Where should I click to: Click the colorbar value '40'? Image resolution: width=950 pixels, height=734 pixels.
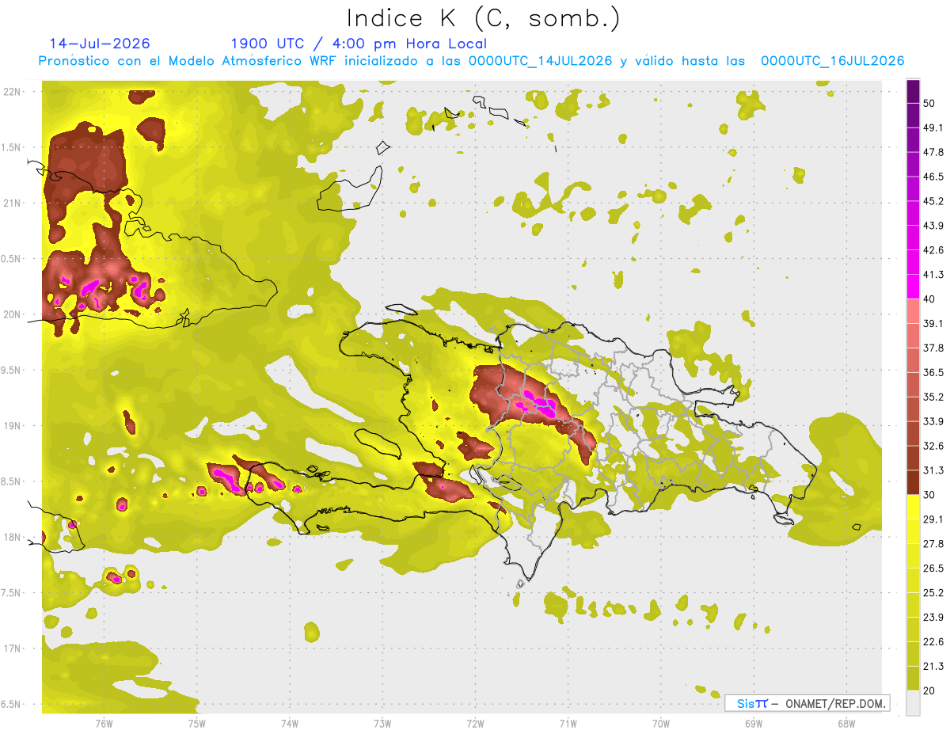pos(930,299)
